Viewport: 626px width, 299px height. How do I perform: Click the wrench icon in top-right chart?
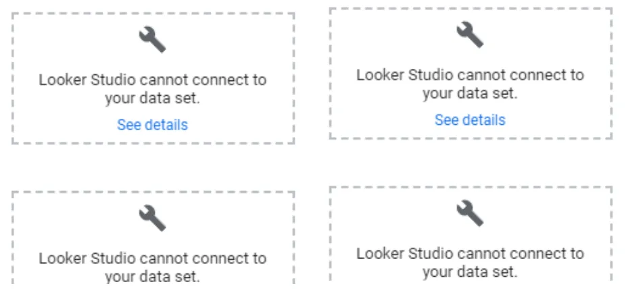(470, 34)
